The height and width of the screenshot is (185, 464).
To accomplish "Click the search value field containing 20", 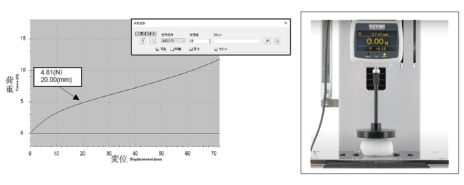I will click(199, 41).
